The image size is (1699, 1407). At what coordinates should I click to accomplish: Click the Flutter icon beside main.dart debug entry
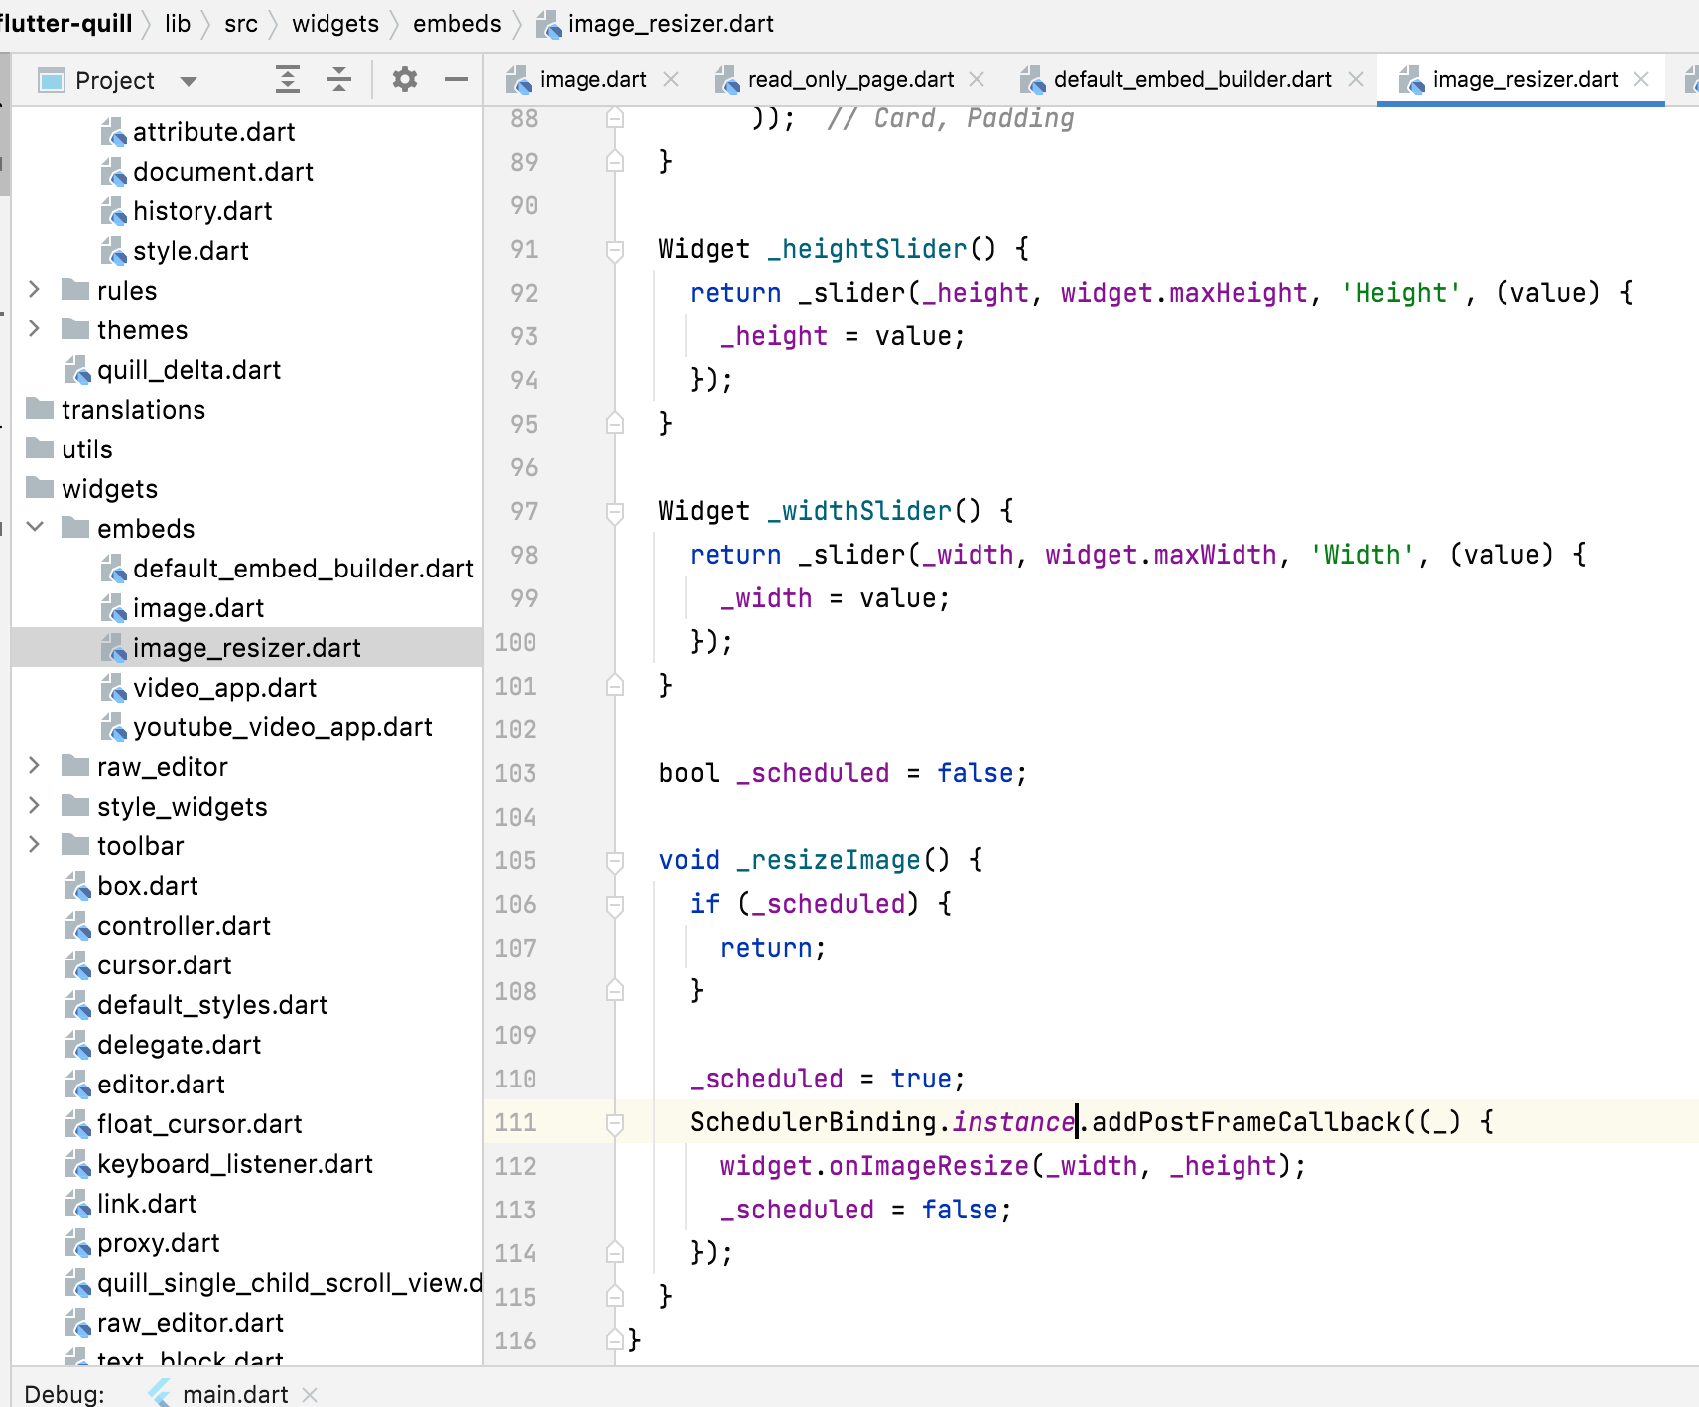click(x=157, y=1393)
